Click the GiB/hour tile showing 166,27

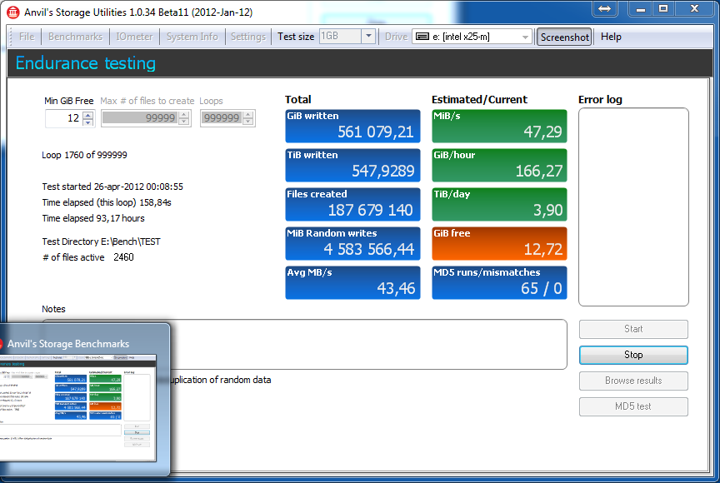point(499,165)
